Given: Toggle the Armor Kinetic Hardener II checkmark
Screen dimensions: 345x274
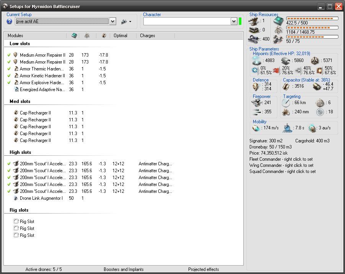Looking at the screenshot, I should [x=9, y=75].
